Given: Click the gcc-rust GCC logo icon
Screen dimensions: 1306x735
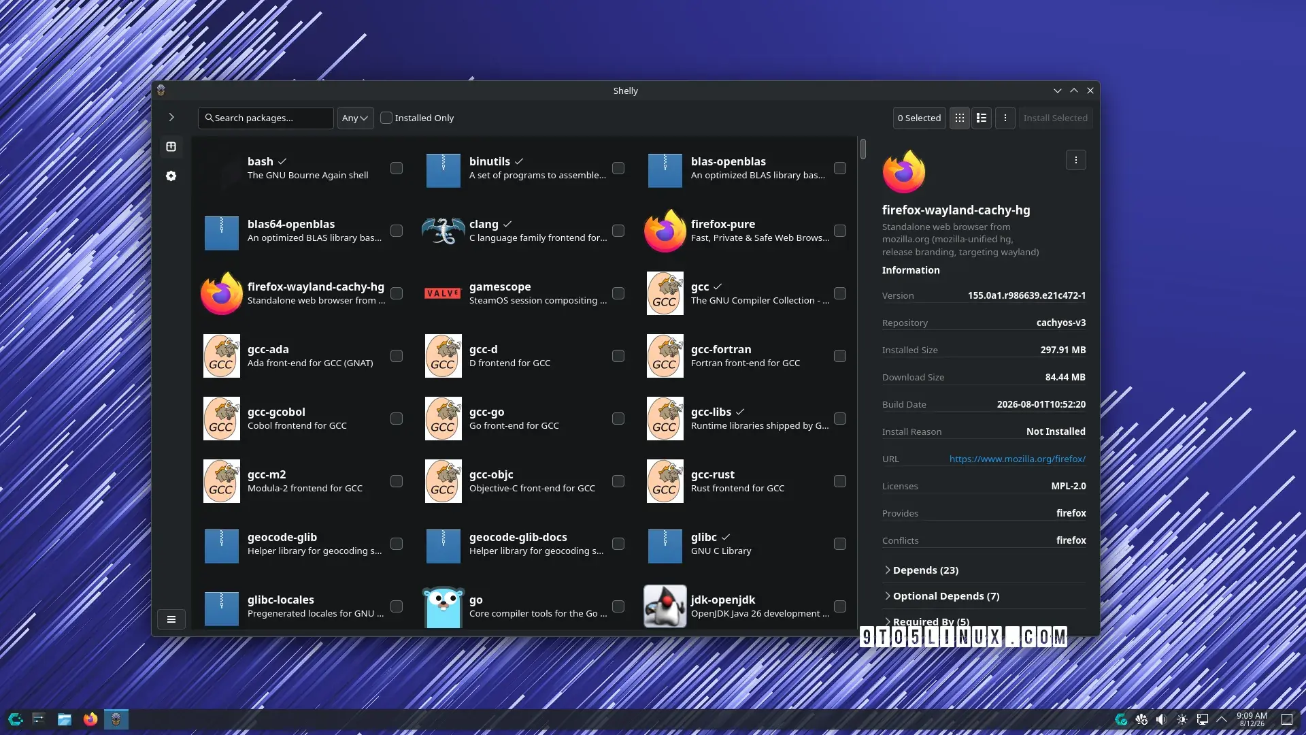Looking at the screenshot, I should click(665, 481).
